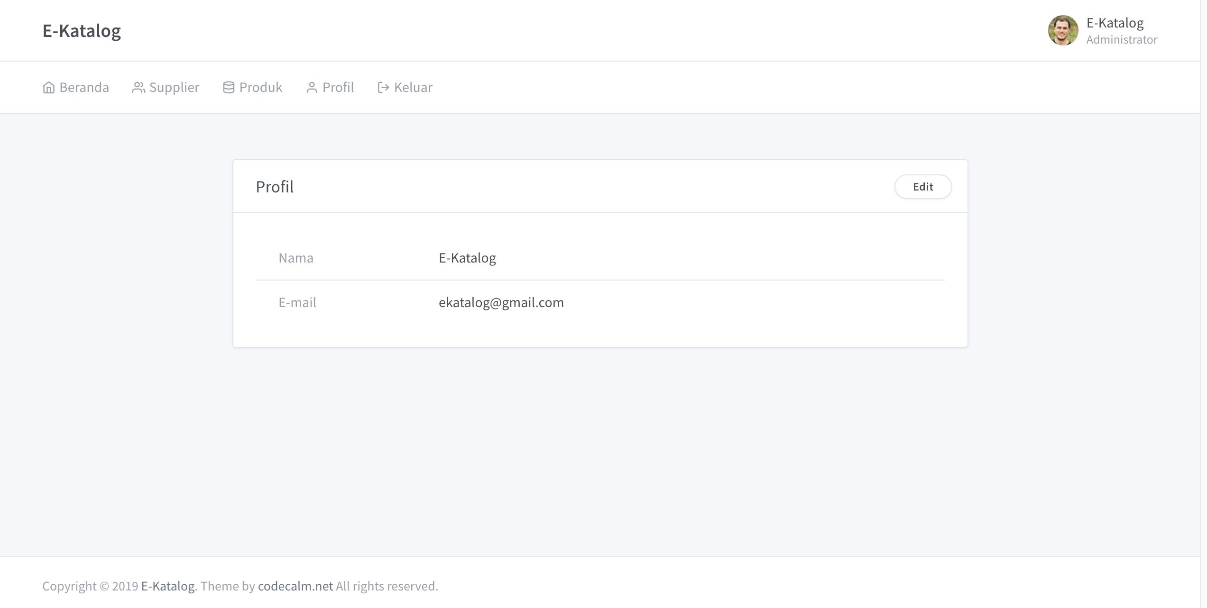Click the logout arrow icon beside Keluar

pyautogui.click(x=383, y=88)
